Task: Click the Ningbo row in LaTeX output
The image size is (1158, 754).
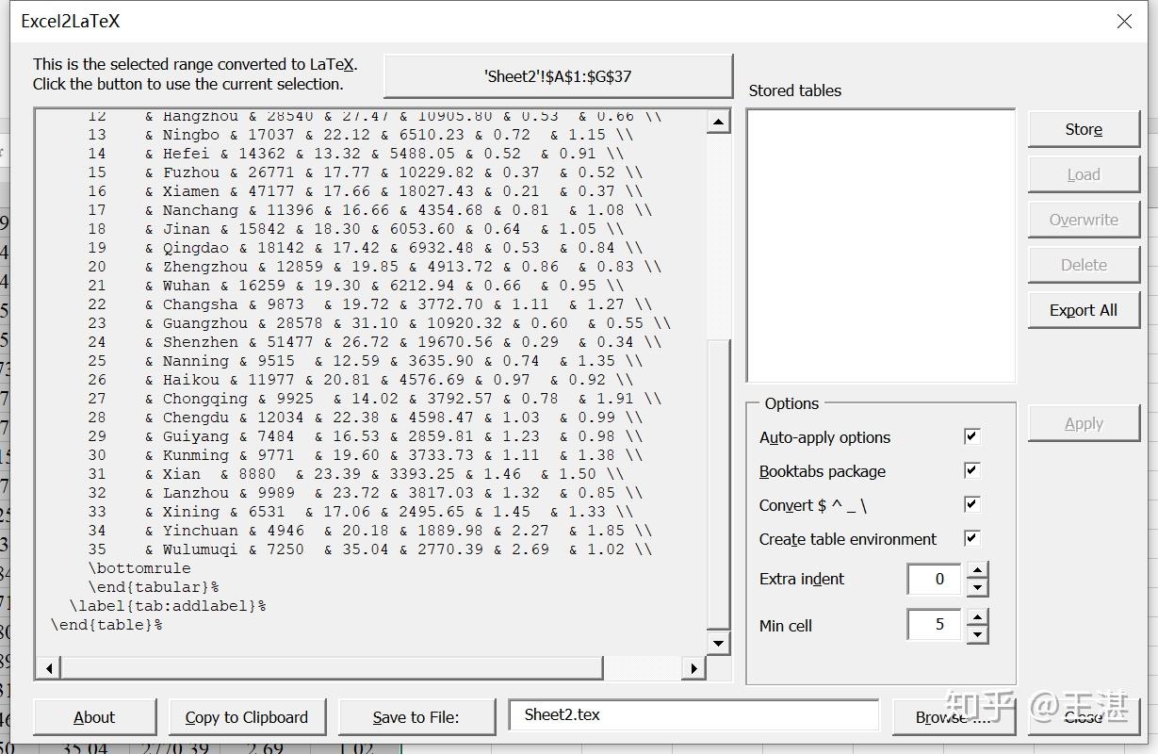Action: (x=361, y=135)
